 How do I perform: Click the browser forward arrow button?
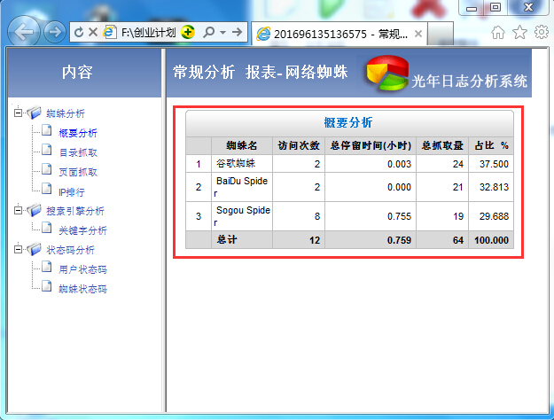pos(54,33)
